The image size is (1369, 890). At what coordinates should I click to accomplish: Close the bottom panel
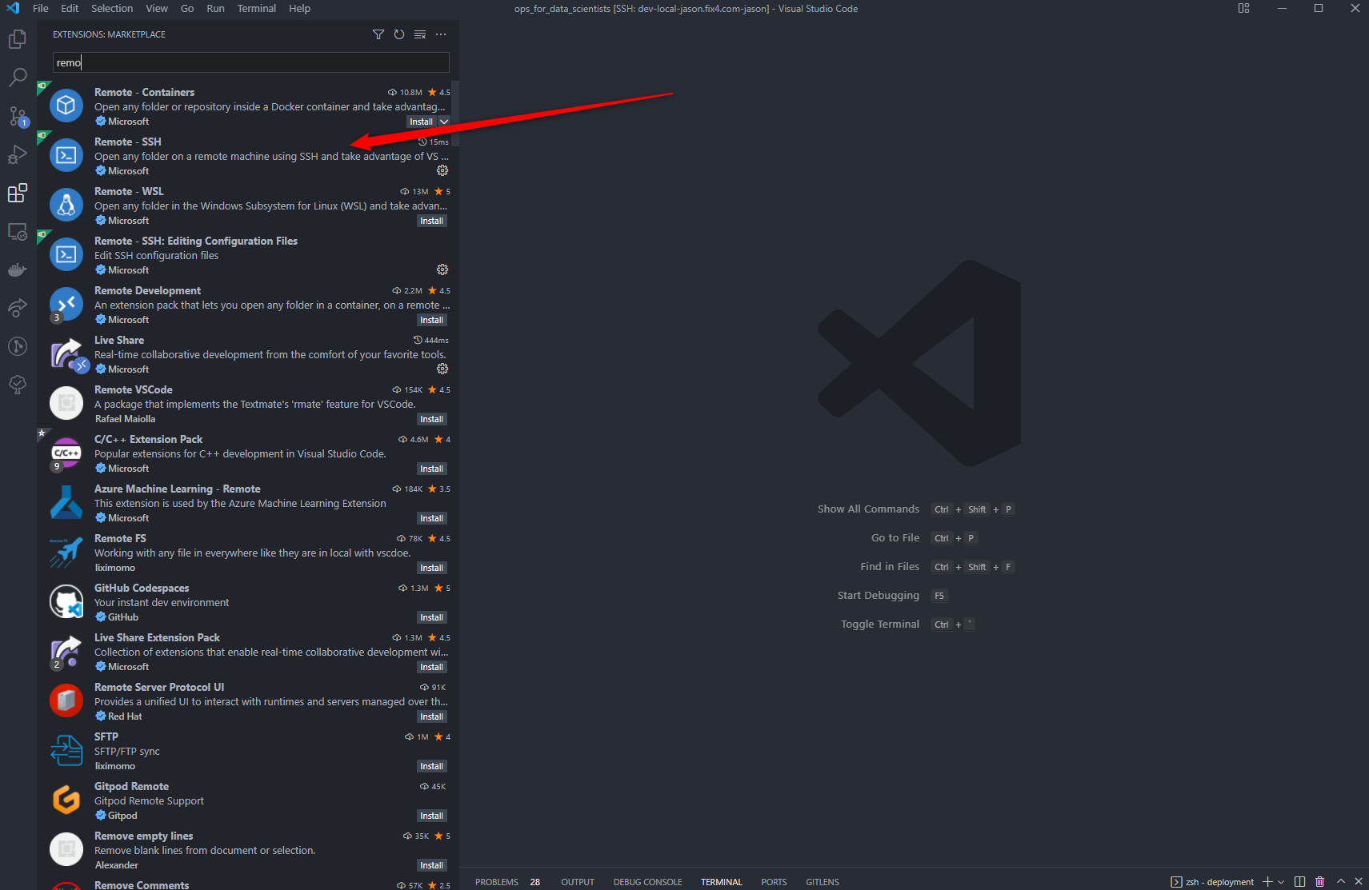pos(1359,882)
